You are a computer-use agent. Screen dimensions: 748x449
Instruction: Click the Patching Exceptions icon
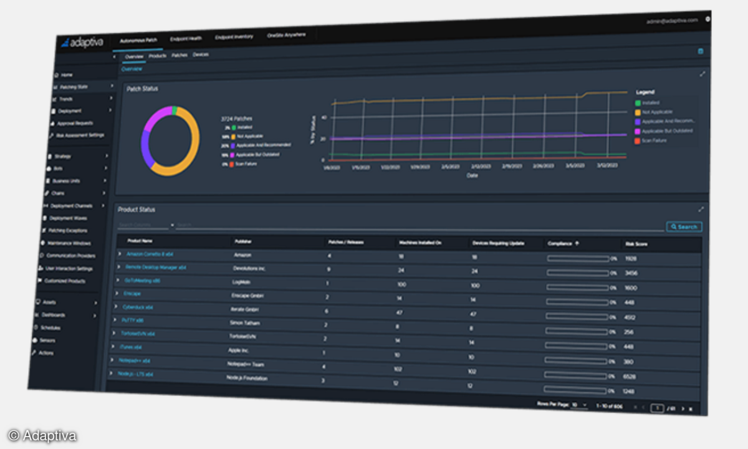[x=44, y=231]
